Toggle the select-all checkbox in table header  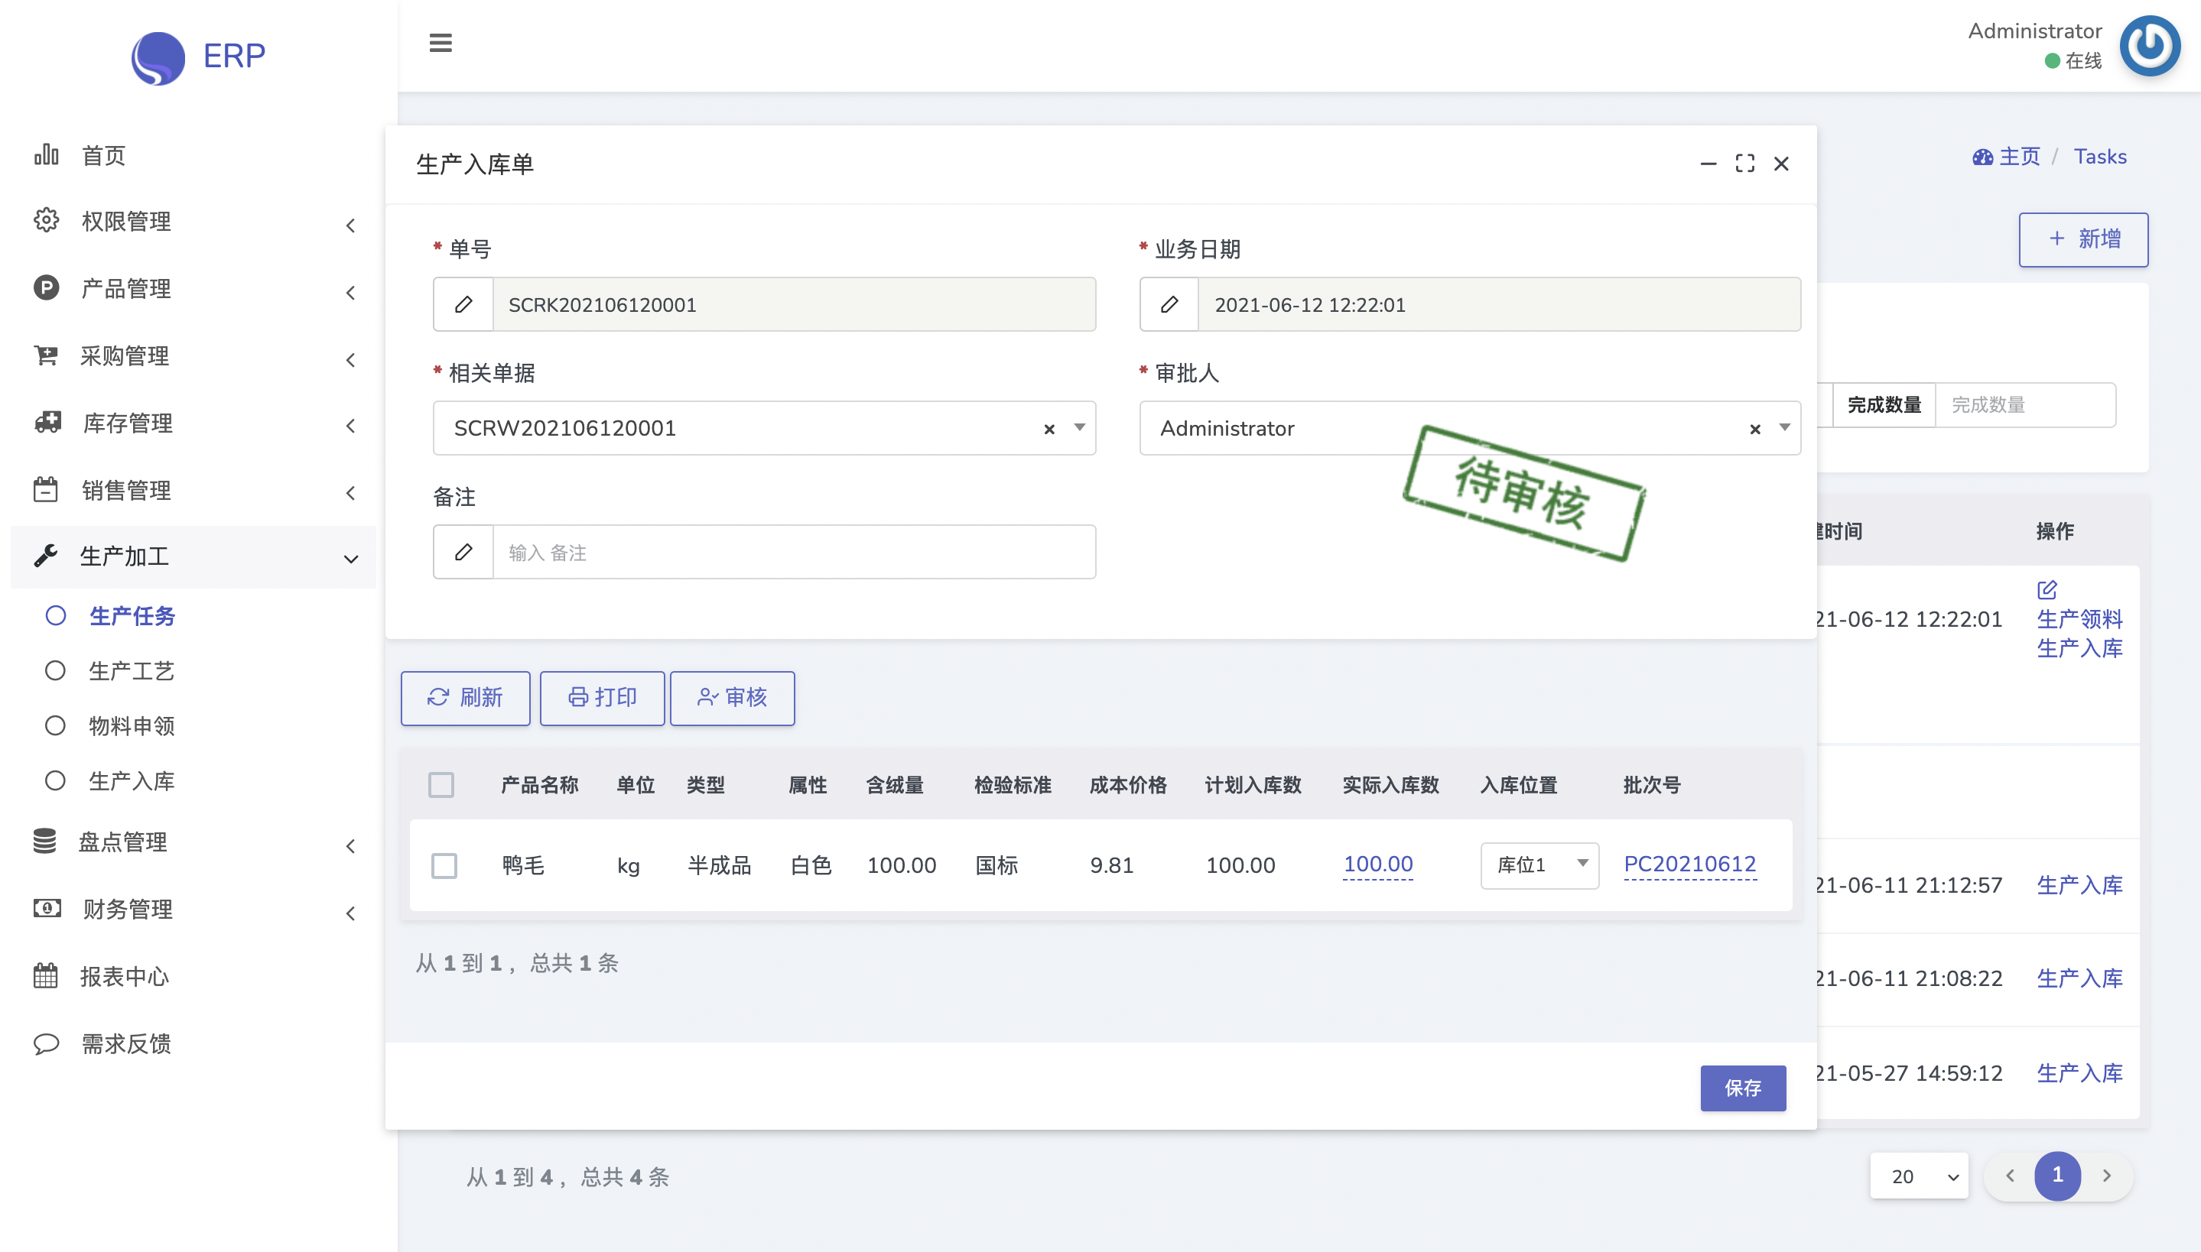tap(441, 784)
